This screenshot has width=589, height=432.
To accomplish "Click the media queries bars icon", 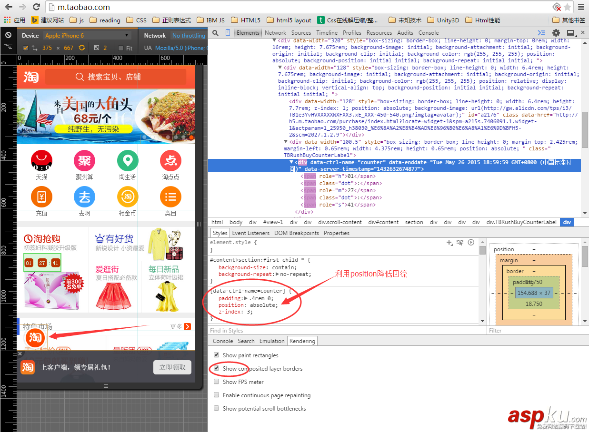I will 8,47.
